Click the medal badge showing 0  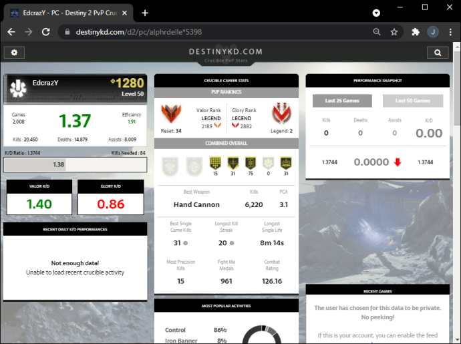pos(268,163)
